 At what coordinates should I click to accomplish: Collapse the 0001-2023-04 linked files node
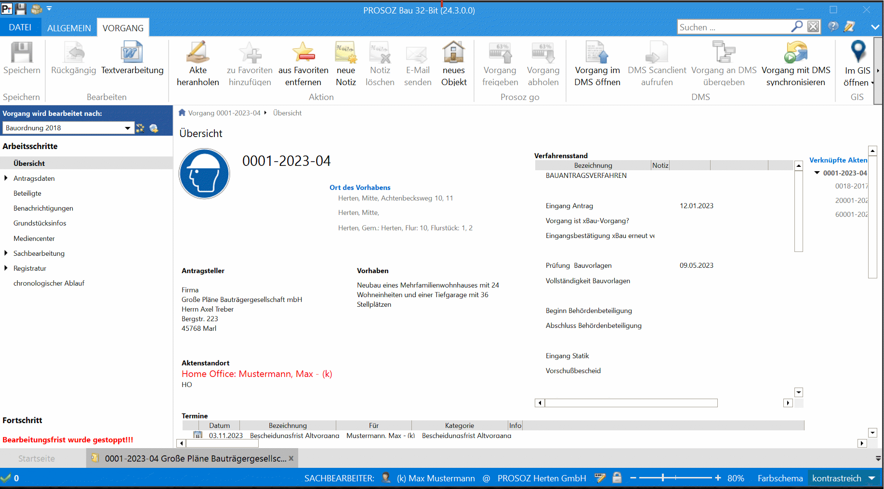click(817, 173)
